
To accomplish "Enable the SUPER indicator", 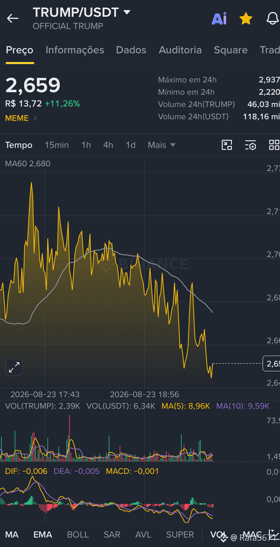I will 180,534.
